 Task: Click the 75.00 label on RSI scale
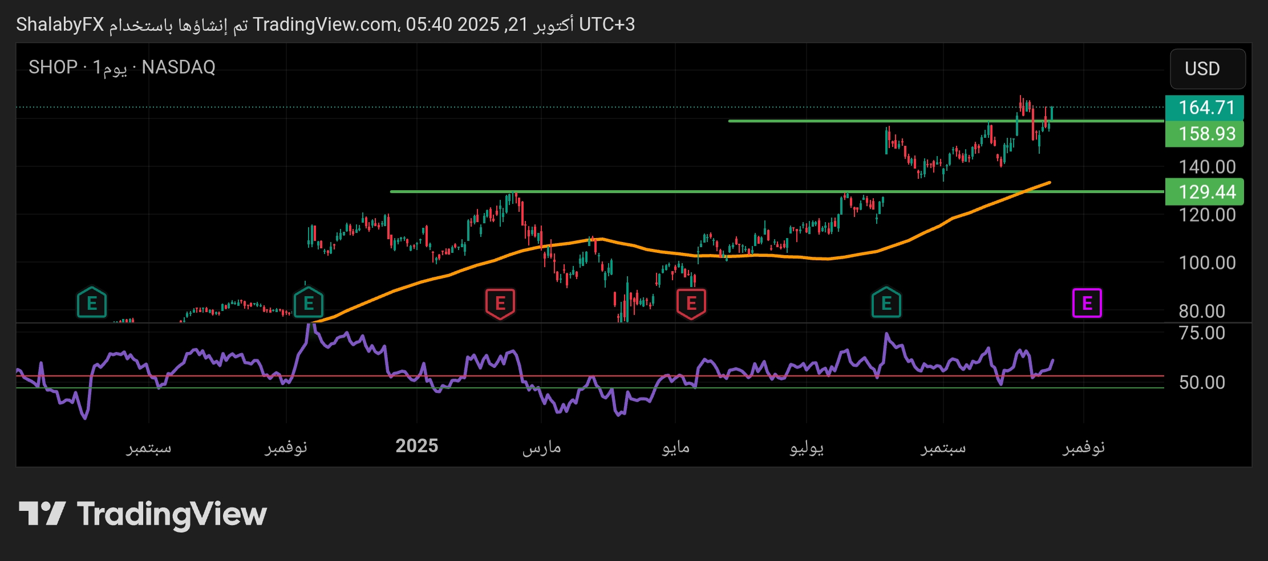pos(1201,333)
